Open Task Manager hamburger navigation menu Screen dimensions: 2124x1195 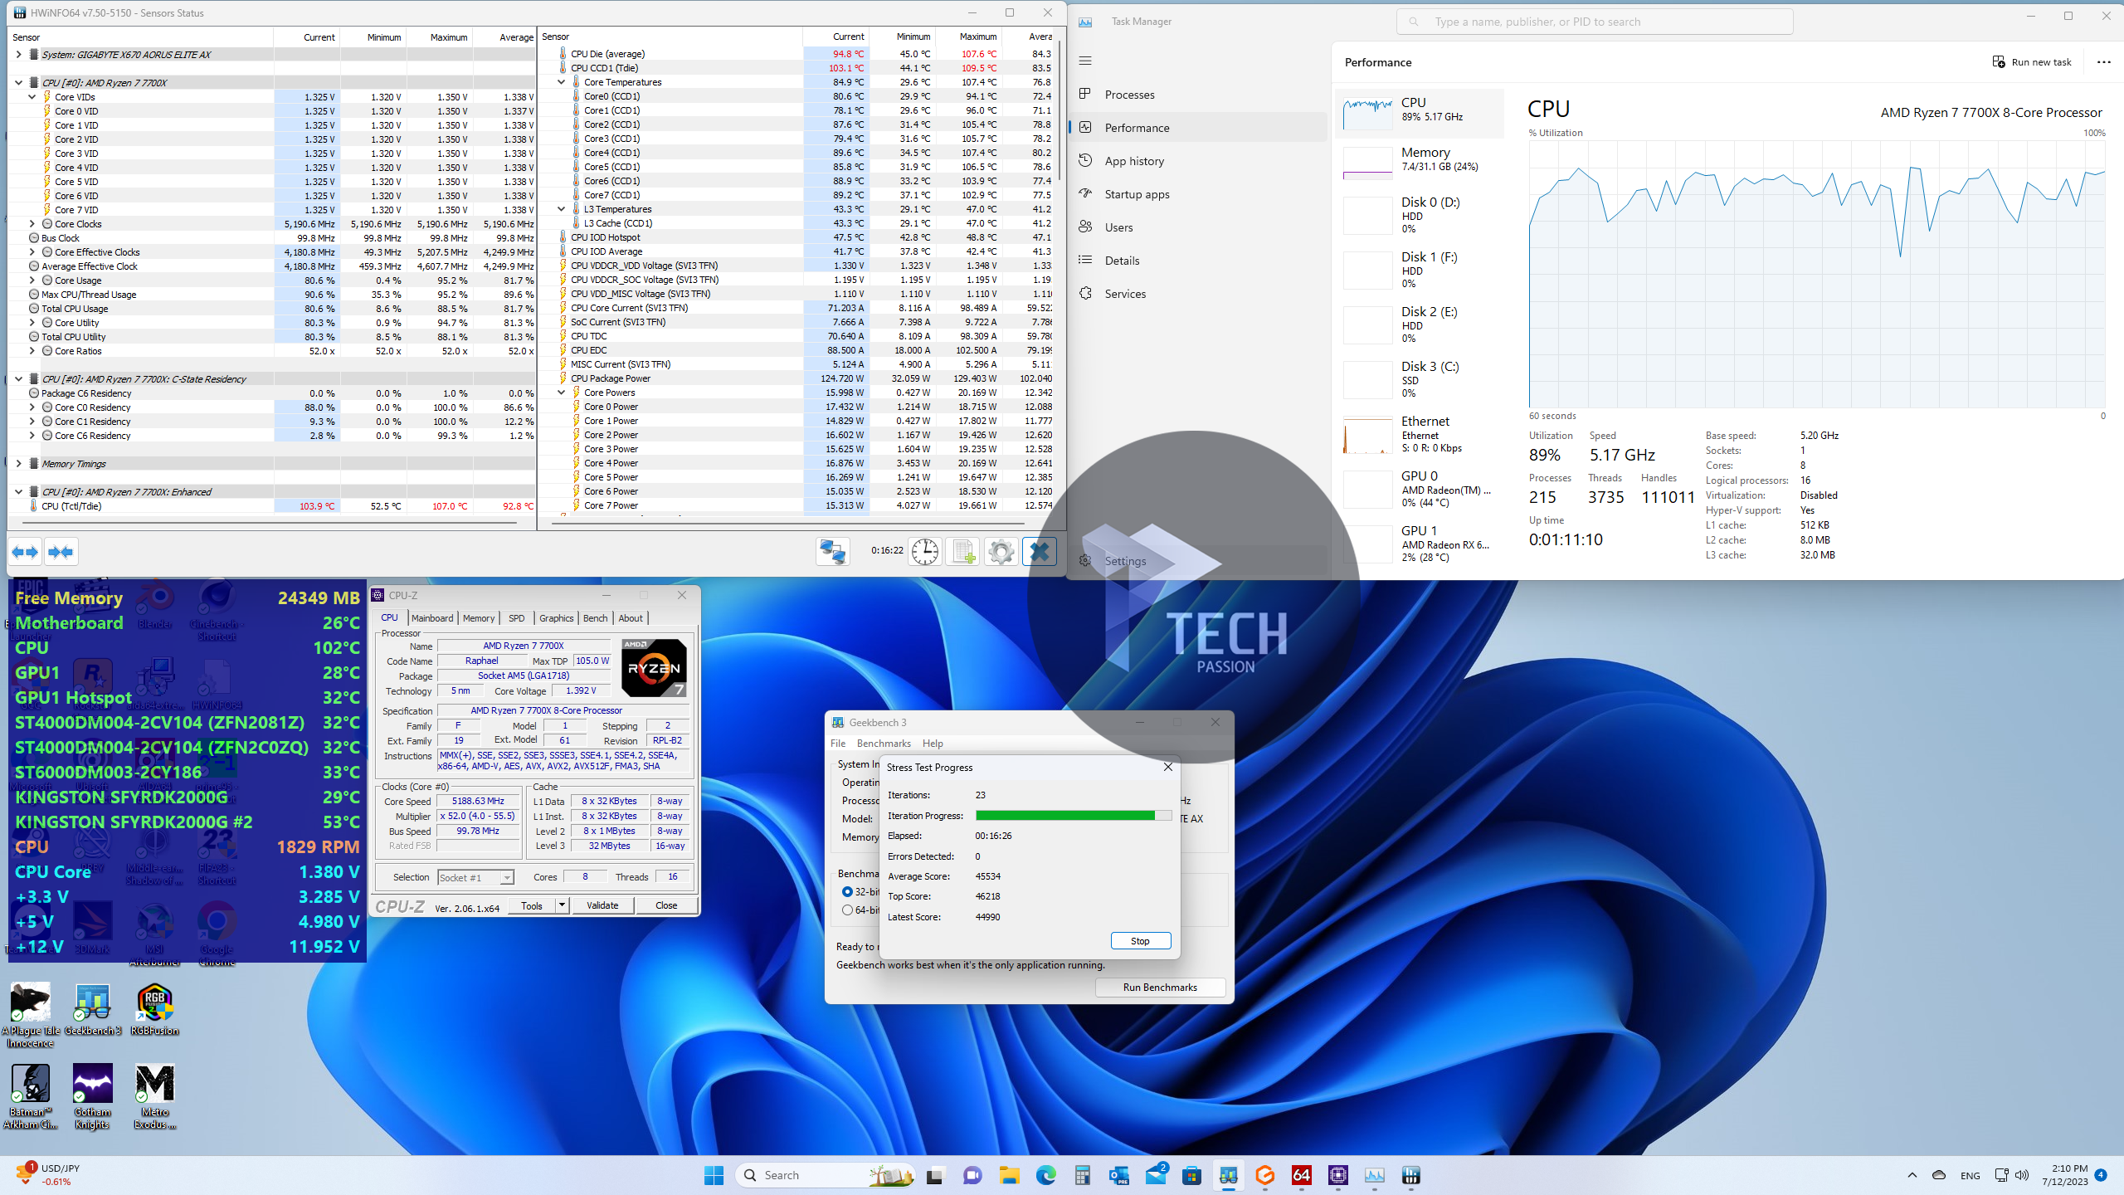click(x=1085, y=61)
